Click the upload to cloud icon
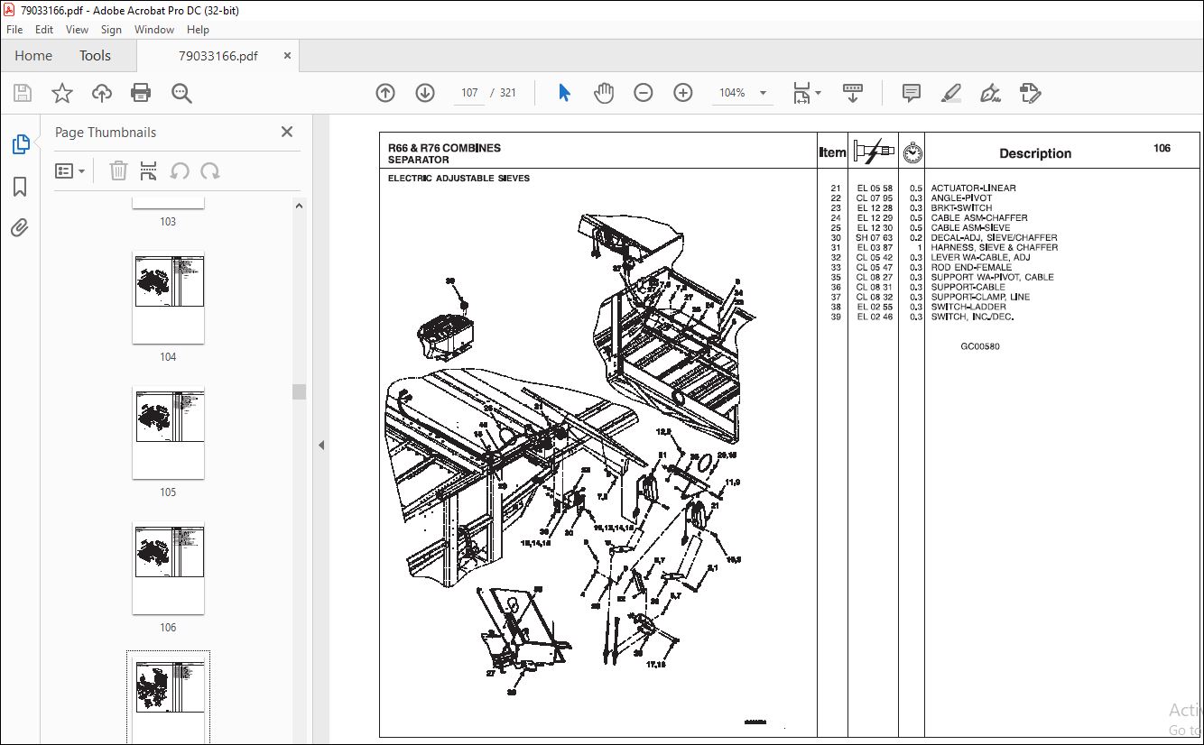 point(102,93)
